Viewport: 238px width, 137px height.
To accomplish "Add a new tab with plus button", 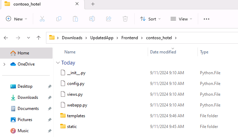I will click(x=93, y=4).
